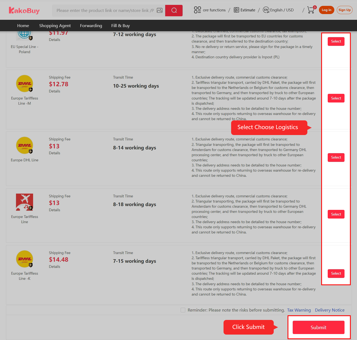The image size is (357, 340).
Task: Click the Submit button
Action: [x=318, y=327]
